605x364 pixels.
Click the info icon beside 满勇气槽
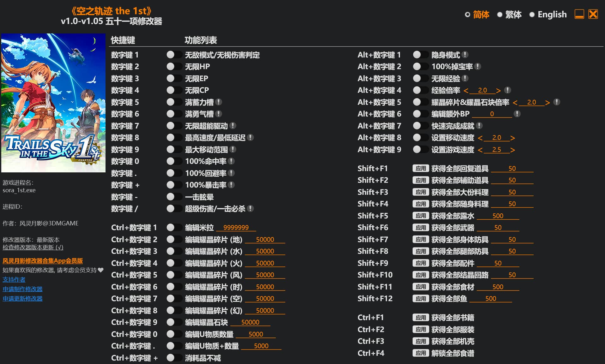[x=219, y=114]
